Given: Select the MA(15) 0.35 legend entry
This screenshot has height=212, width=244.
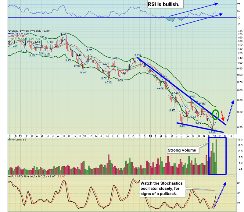Looking at the screenshot, I should [17, 36].
